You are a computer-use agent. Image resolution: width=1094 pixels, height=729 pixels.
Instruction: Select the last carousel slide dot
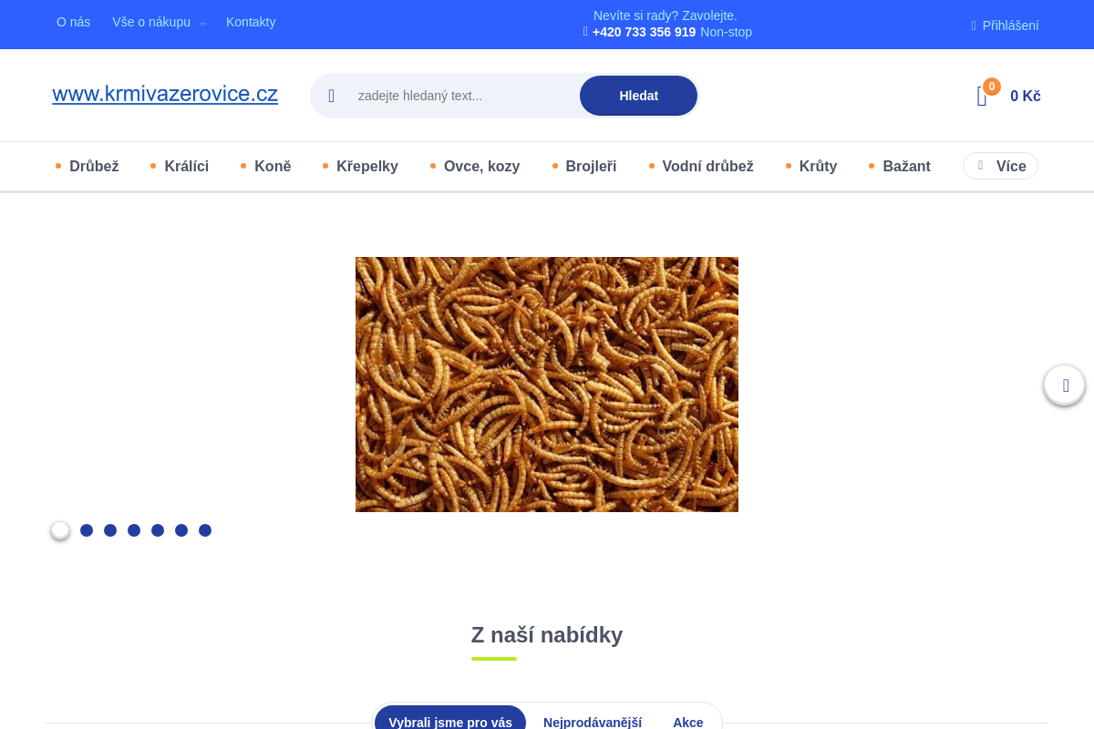[205, 530]
